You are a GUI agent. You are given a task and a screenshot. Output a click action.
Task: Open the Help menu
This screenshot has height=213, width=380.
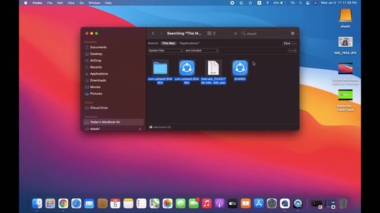point(108,3)
